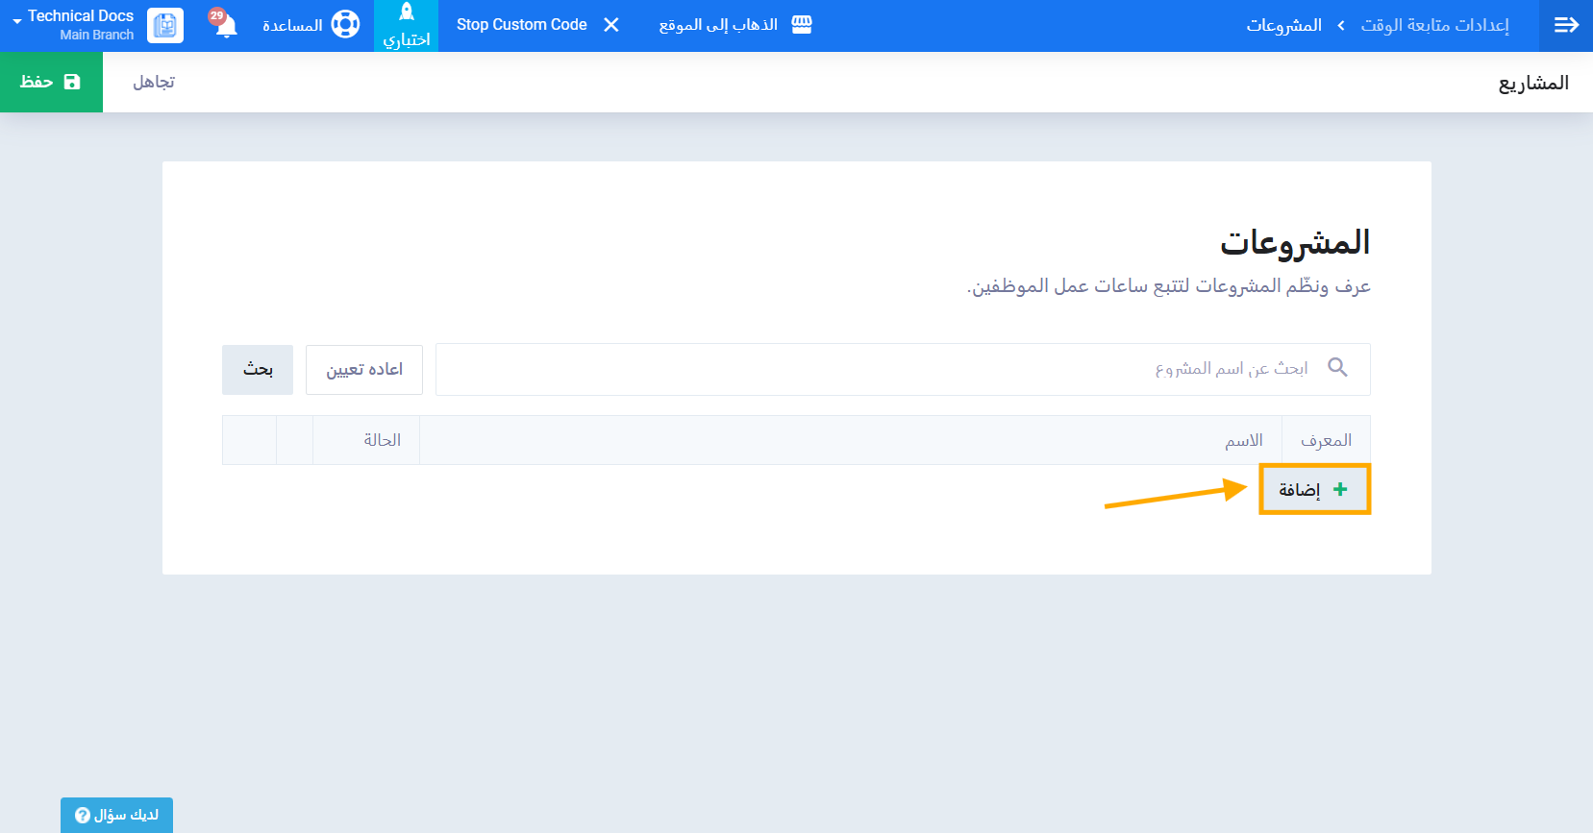
Task: Expand the Technical Docs branch dropdown
Action: tap(17, 21)
